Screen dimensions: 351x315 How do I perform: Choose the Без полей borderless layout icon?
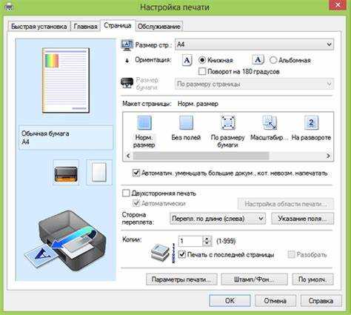[x=186, y=122]
